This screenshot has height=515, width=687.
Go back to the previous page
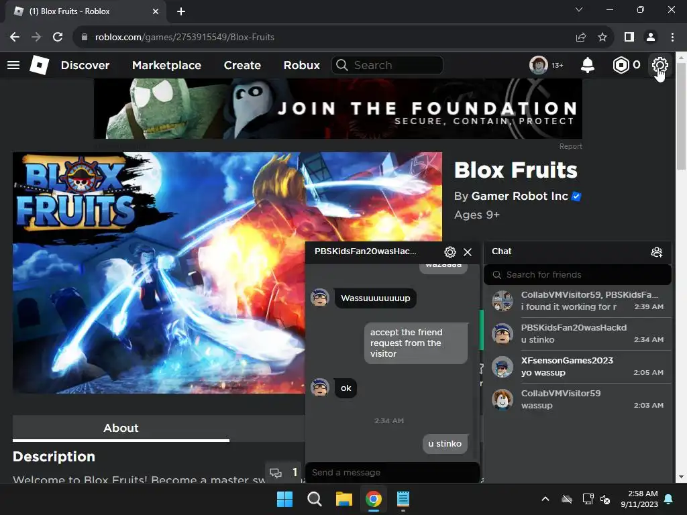pyautogui.click(x=15, y=38)
